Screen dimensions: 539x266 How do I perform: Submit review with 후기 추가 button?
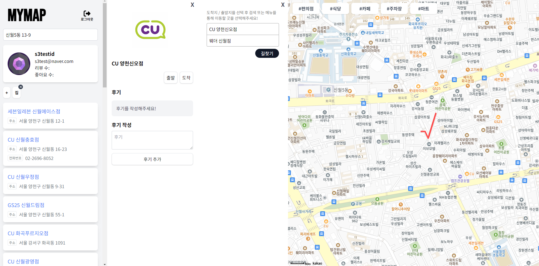(152, 159)
